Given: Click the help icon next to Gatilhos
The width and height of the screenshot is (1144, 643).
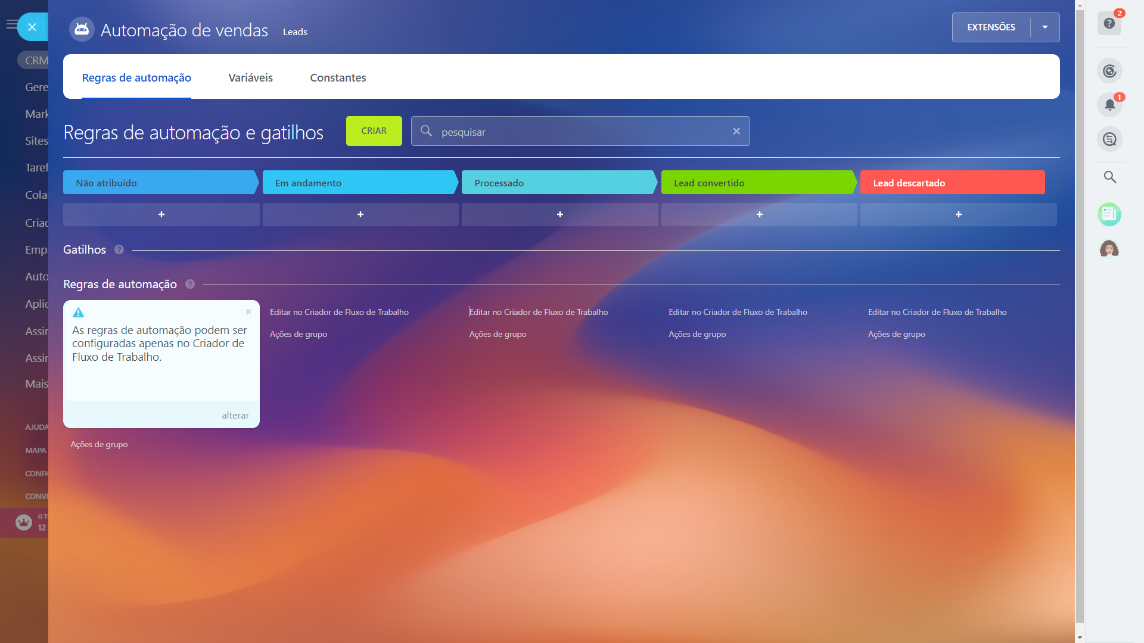Looking at the screenshot, I should (x=119, y=250).
